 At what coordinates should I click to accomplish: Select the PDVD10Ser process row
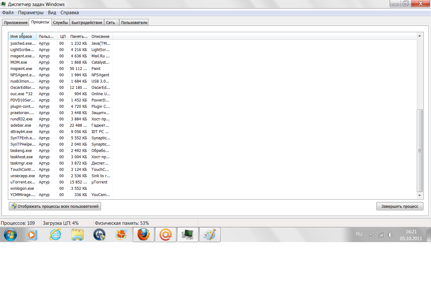point(61,100)
